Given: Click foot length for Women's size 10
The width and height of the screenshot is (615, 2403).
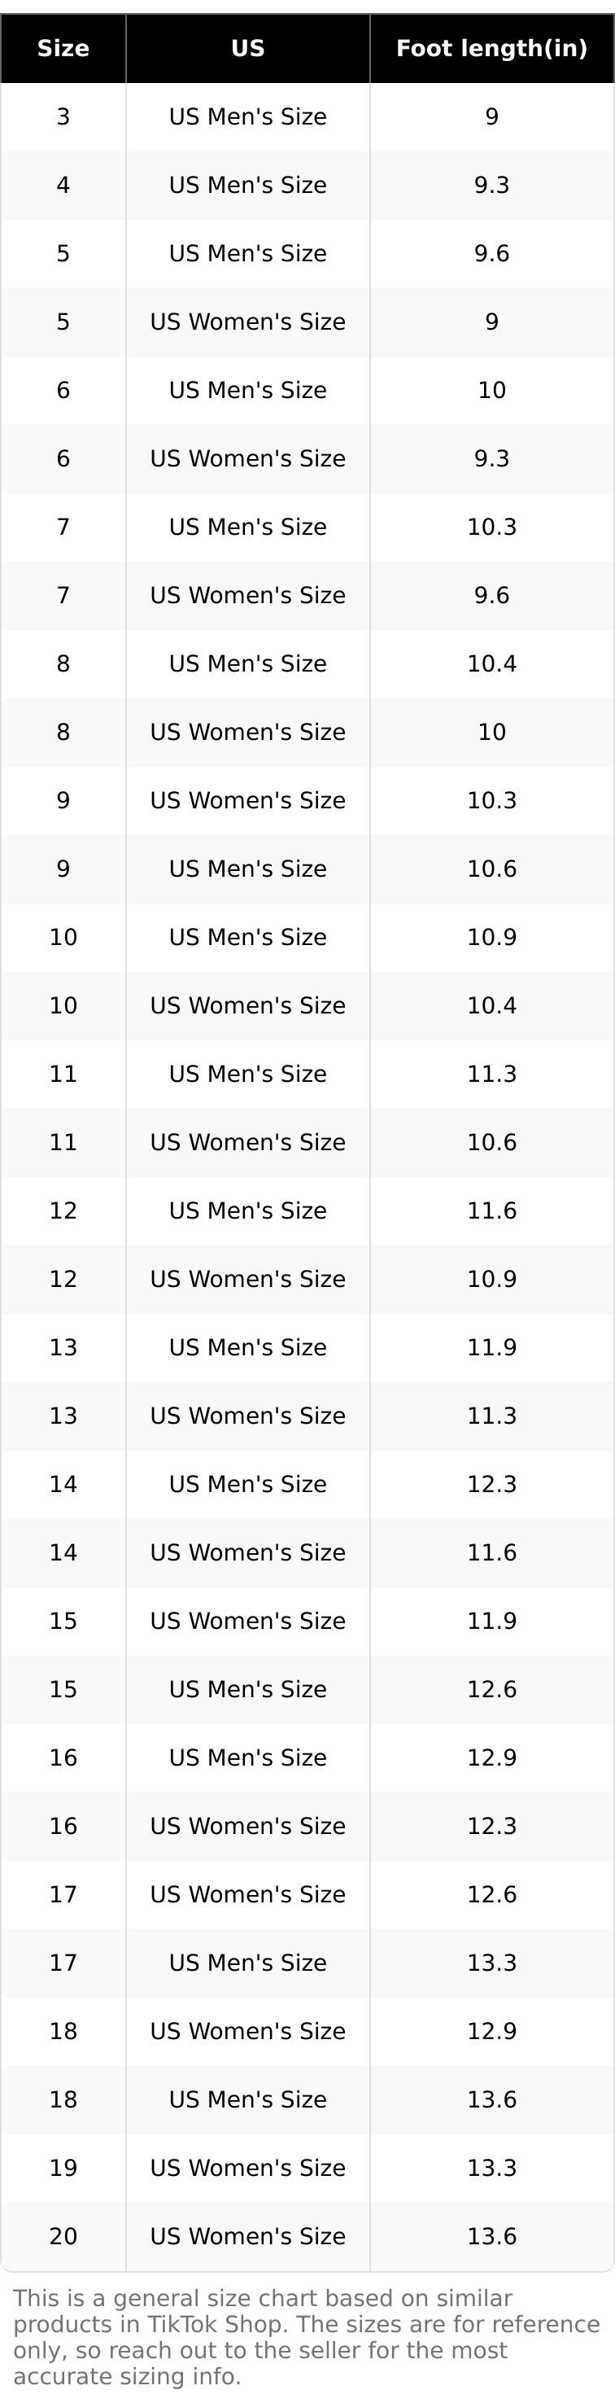Looking at the screenshot, I should 491,1005.
